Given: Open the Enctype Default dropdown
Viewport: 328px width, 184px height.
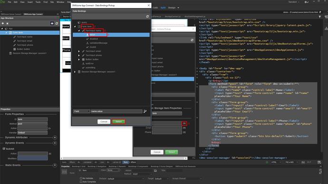Looking at the screenshot, I should pos(125,179).
